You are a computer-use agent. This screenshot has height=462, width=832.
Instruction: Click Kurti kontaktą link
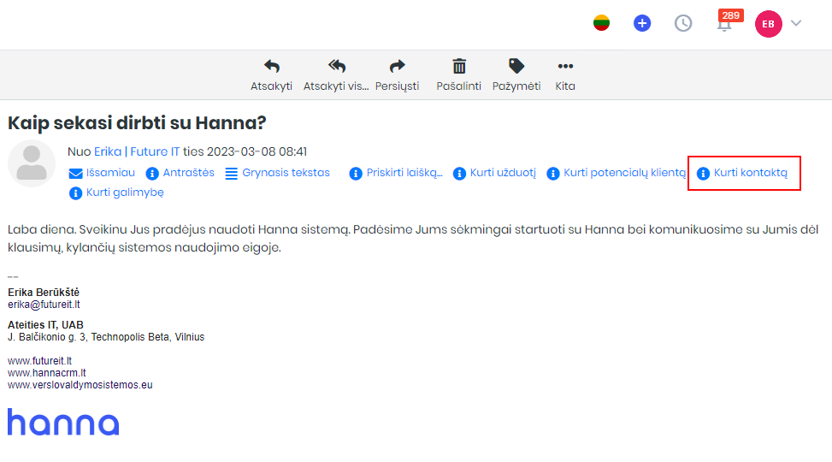point(750,173)
